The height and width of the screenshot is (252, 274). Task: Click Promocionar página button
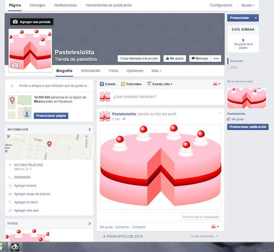point(51,116)
